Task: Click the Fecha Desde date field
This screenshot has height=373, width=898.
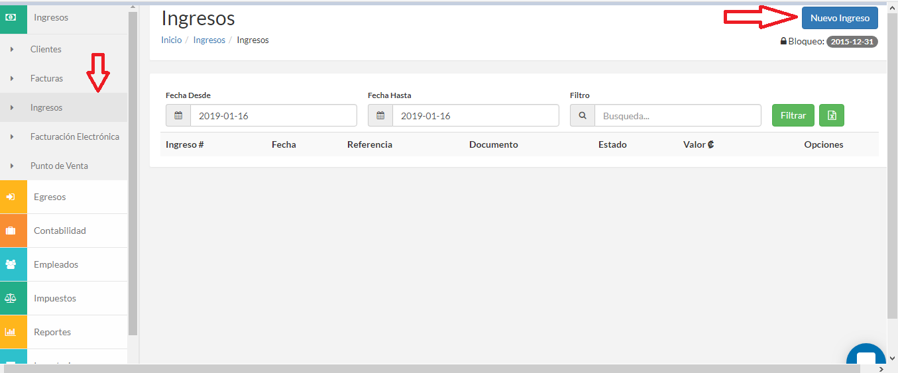Action: point(273,115)
